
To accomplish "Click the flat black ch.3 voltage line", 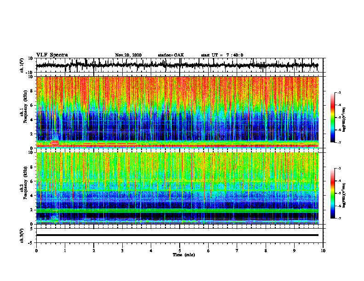I will click(177, 235).
